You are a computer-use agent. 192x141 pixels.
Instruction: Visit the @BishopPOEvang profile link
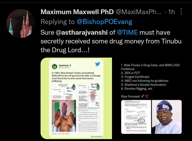(x=105, y=22)
